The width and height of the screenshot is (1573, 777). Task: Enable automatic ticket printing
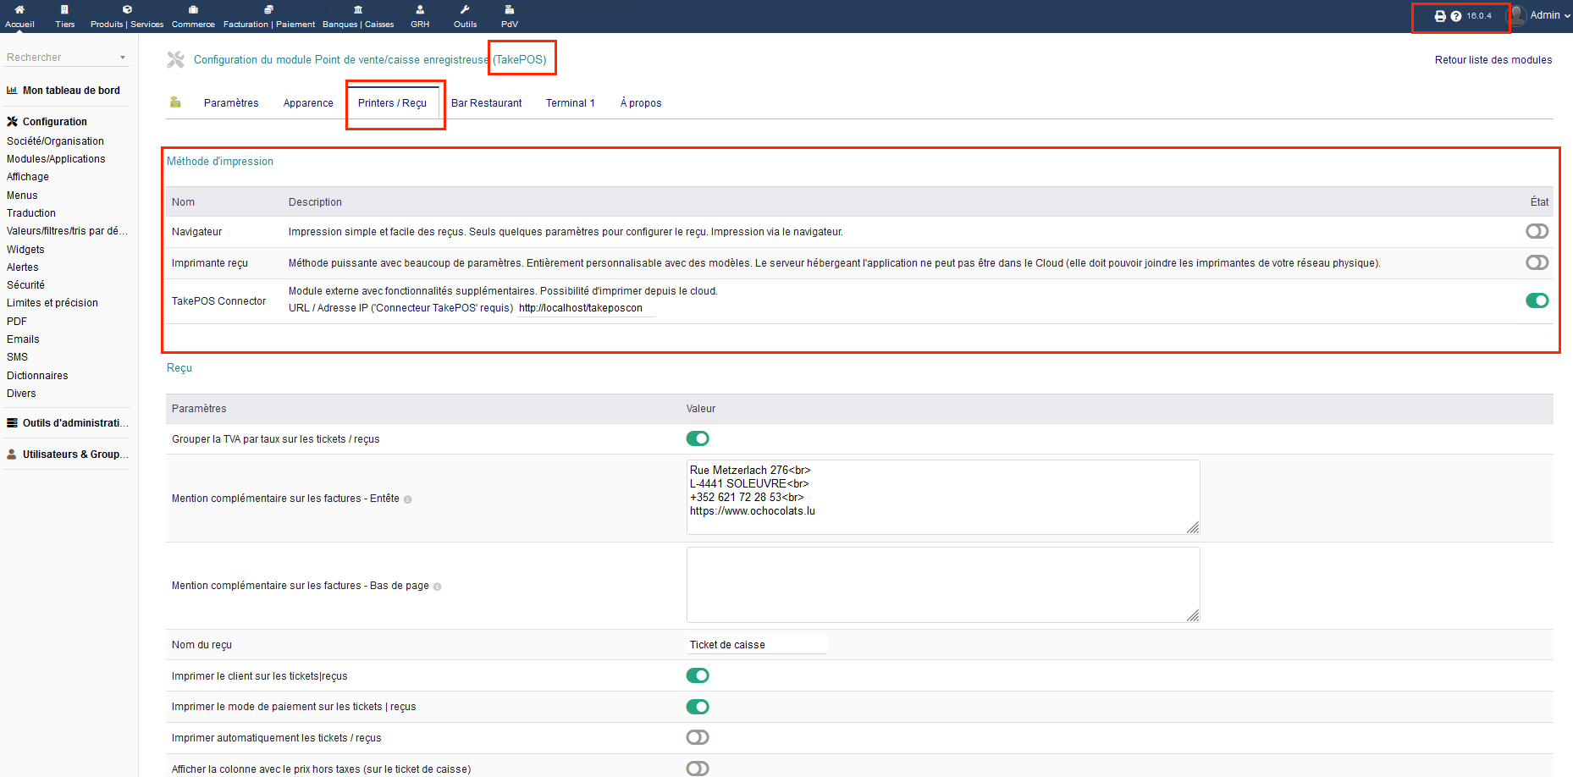[697, 737]
